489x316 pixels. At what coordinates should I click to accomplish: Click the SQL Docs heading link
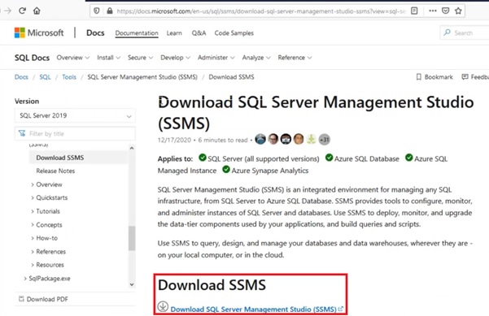32,58
